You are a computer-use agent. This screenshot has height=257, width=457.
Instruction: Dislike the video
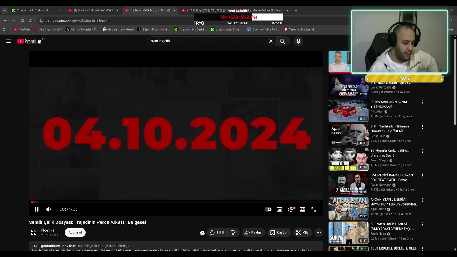(233, 232)
